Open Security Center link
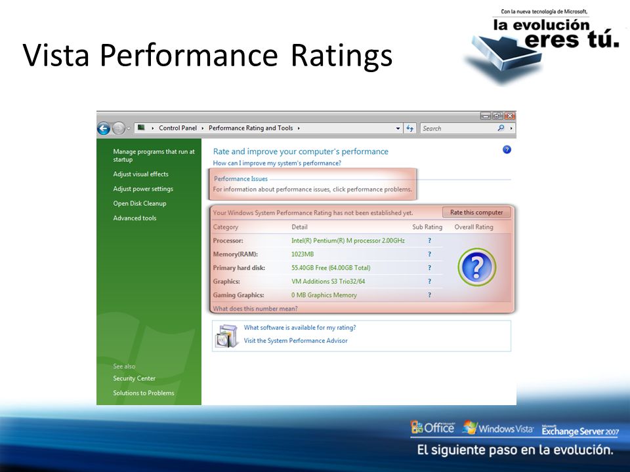Screen dimensions: 630x472 pos(134,378)
